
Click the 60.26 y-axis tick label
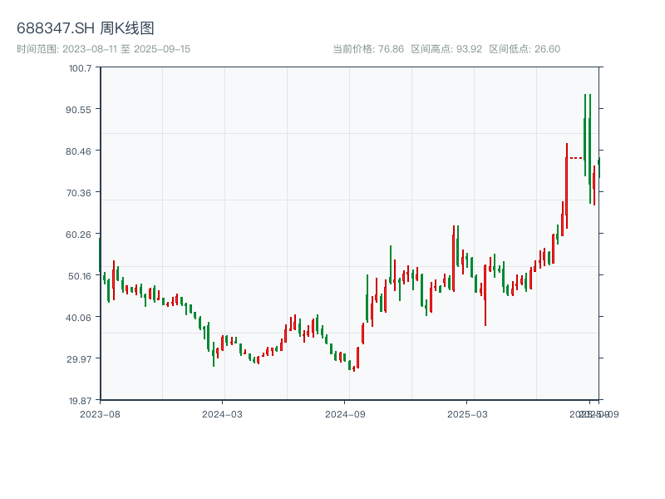pos(80,234)
